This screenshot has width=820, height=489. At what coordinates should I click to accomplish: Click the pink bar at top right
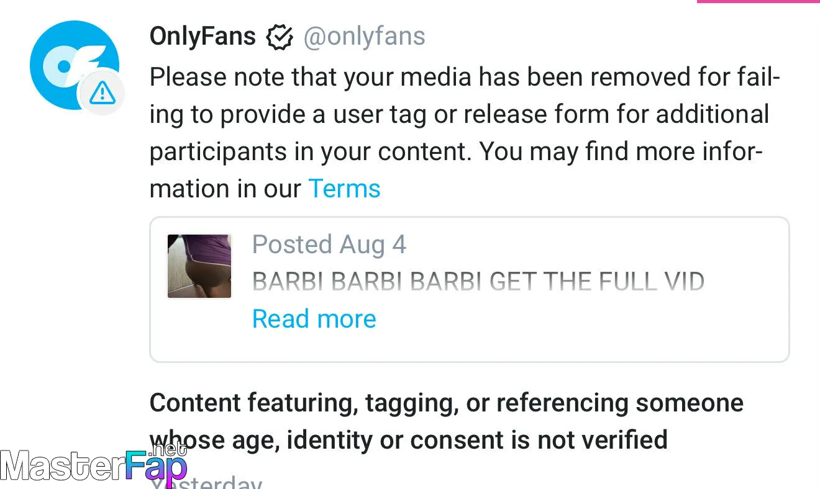758,2
